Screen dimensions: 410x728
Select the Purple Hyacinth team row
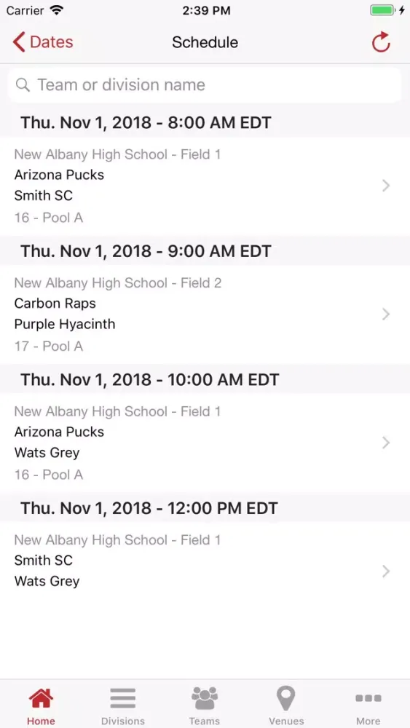65,324
